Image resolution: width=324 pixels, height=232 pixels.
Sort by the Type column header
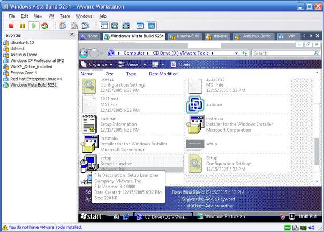coord(131,74)
